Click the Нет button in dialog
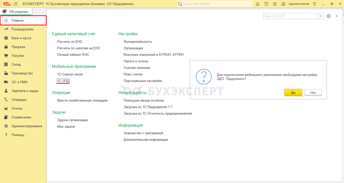 (313, 93)
